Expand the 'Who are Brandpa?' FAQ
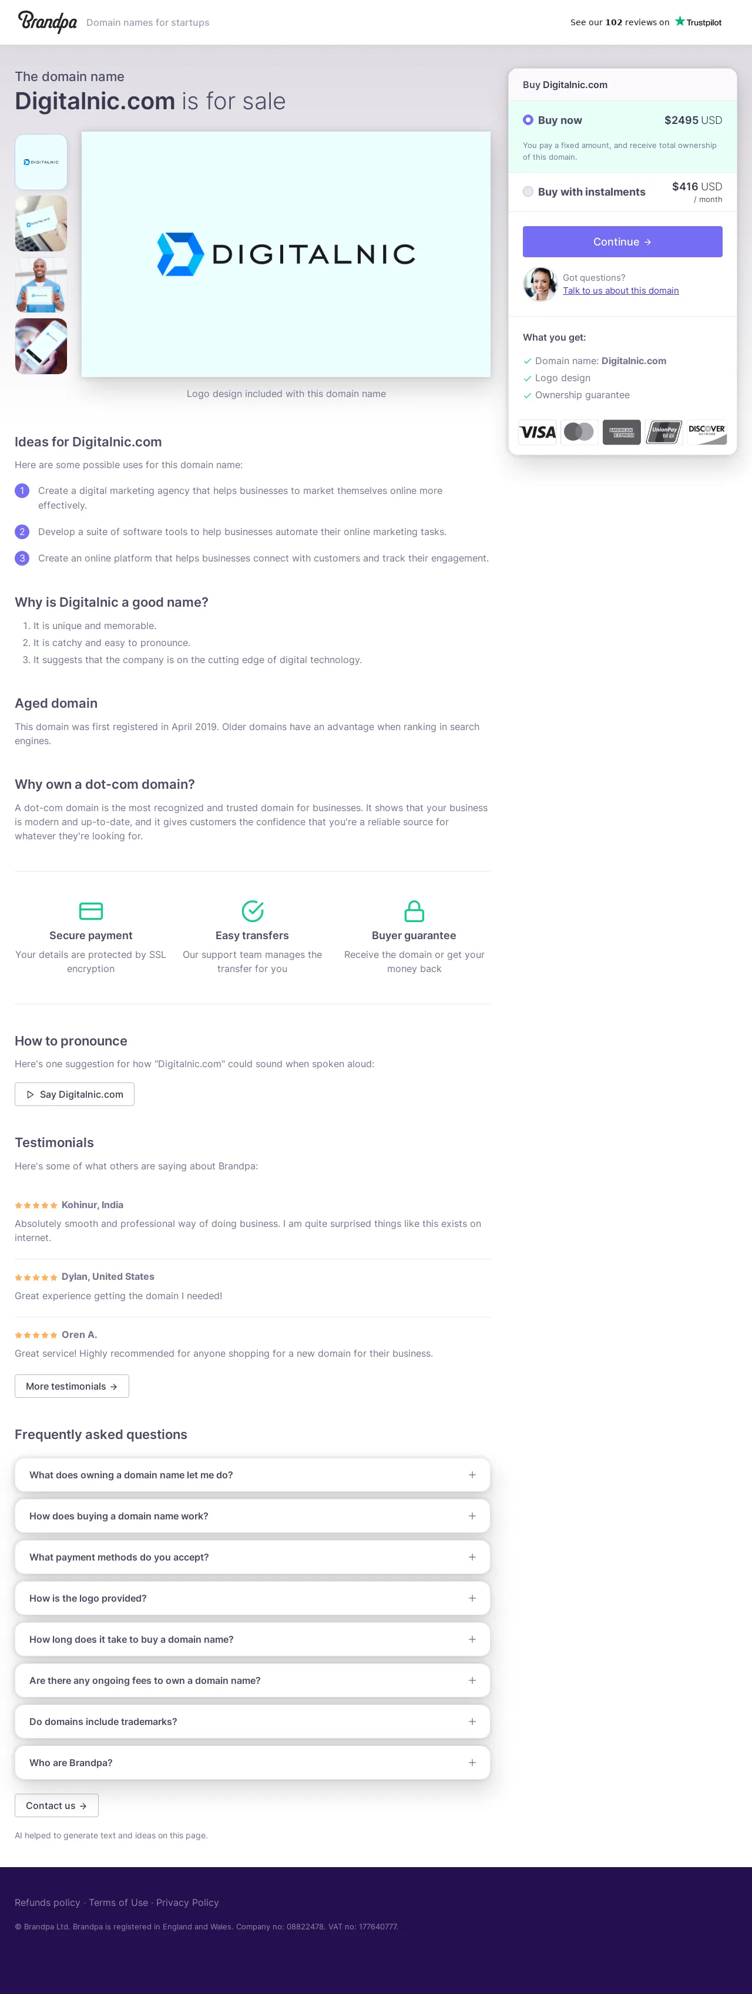752x1994 pixels. pos(253,1762)
